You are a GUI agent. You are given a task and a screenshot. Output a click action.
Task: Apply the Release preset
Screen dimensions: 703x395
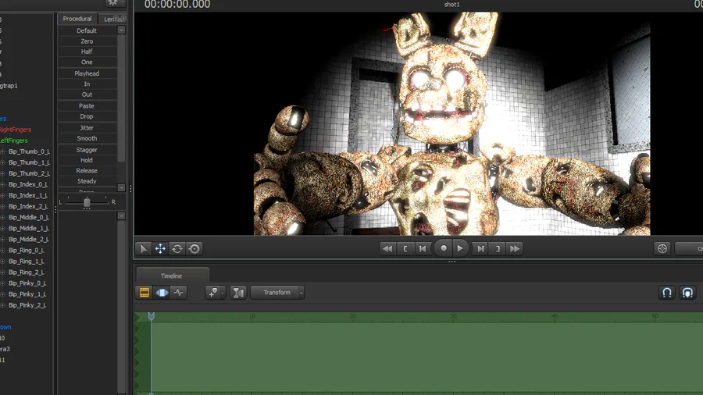pos(87,171)
